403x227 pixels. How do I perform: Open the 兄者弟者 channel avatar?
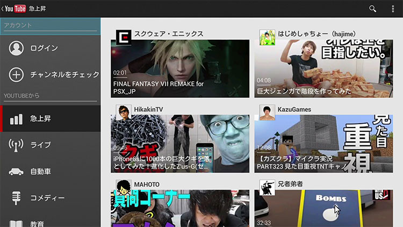click(267, 188)
